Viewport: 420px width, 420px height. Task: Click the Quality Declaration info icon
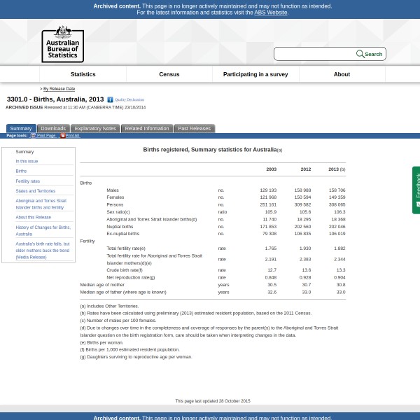[110, 100]
